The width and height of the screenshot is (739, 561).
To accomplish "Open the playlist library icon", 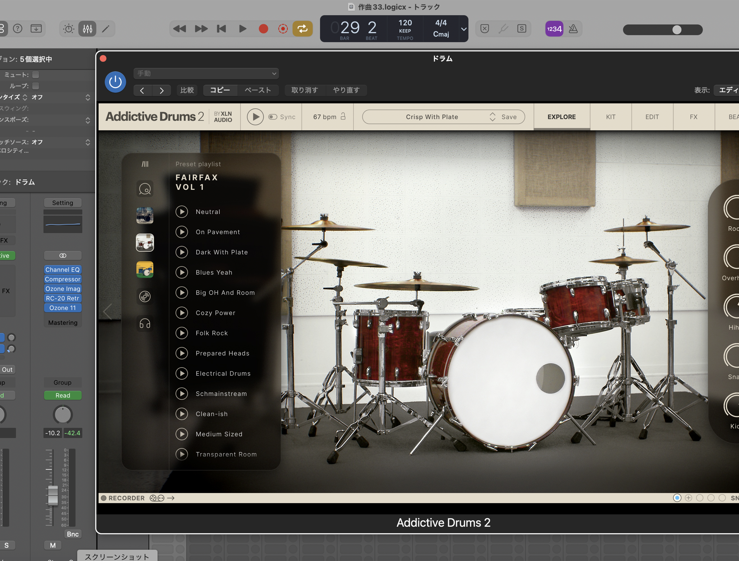I will (x=145, y=164).
